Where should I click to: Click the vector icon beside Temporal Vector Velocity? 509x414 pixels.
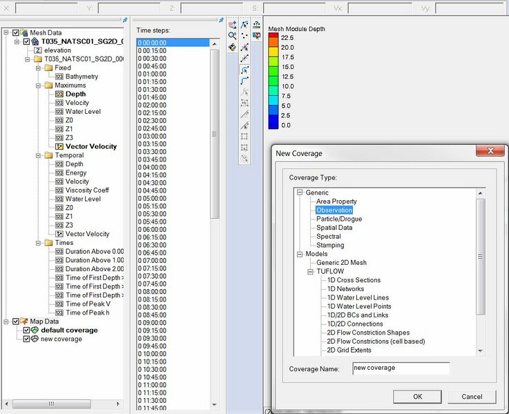point(59,234)
